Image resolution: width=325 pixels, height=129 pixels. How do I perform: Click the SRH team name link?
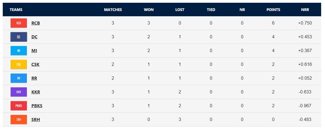[36, 120]
